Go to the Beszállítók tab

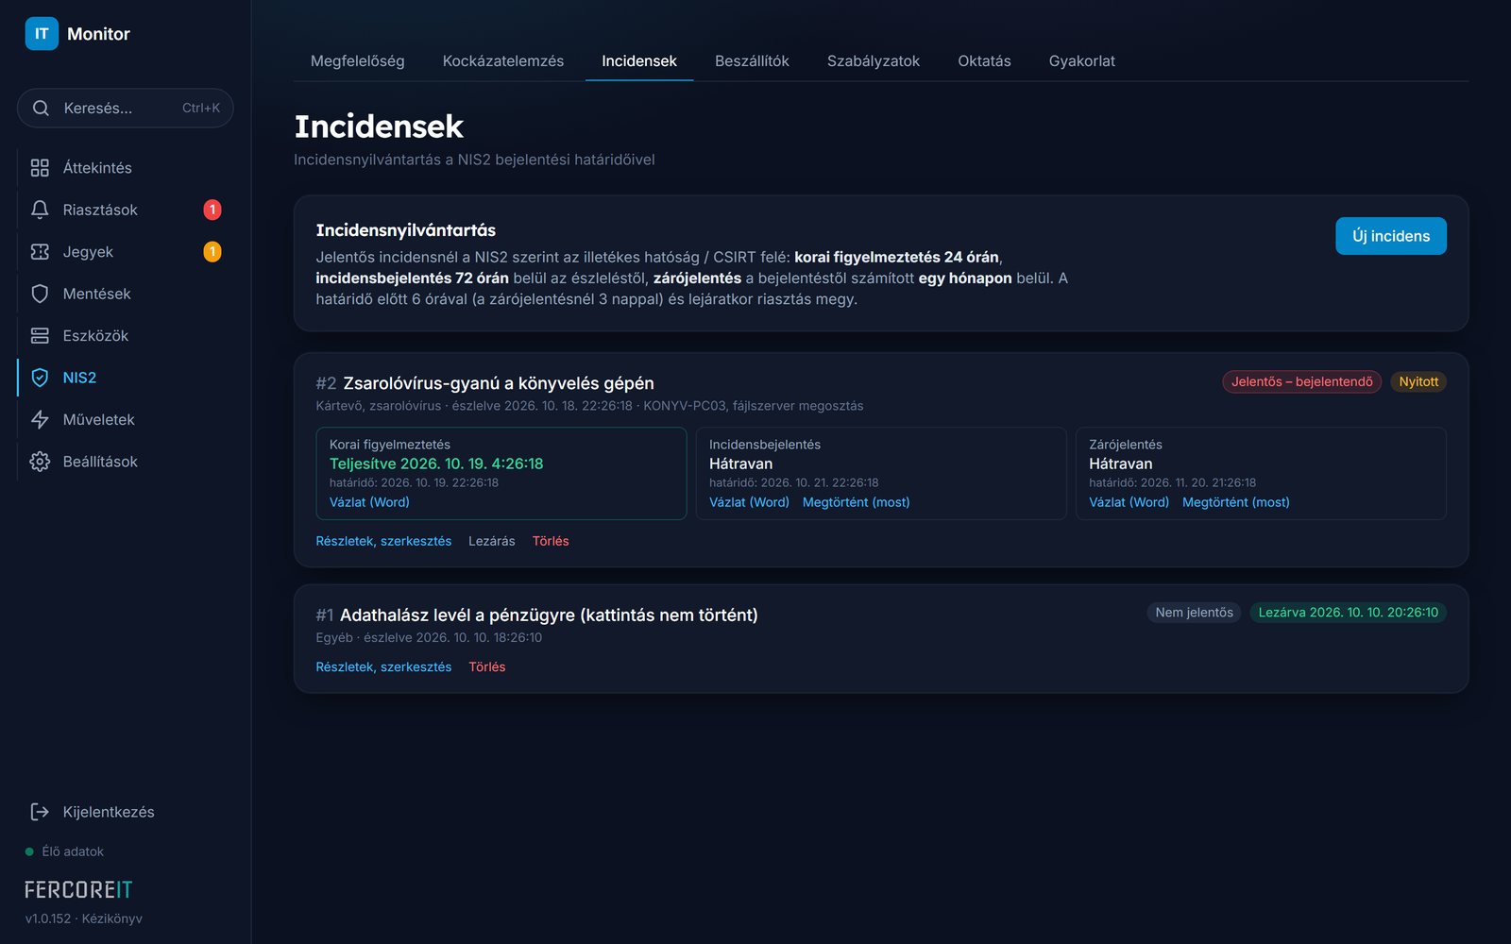tap(752, 61)
